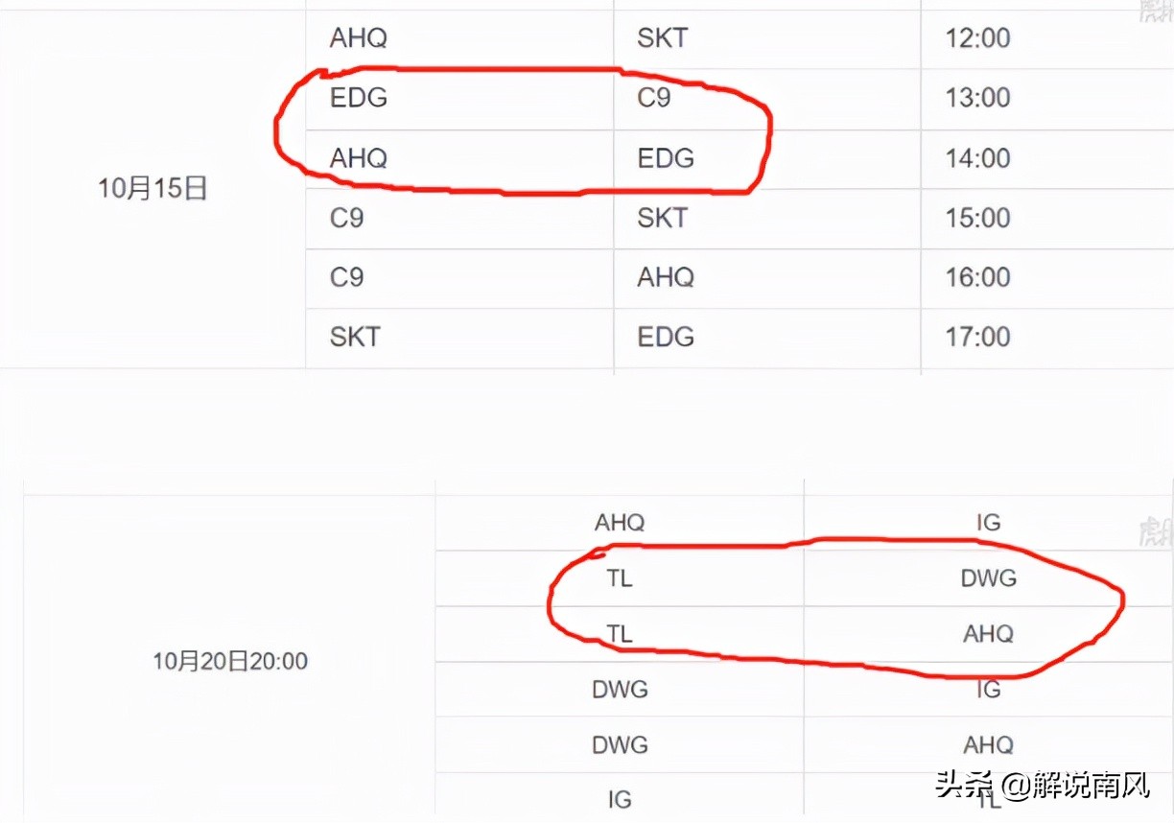Select AHQ in the 16:00 row

point(666,277)
